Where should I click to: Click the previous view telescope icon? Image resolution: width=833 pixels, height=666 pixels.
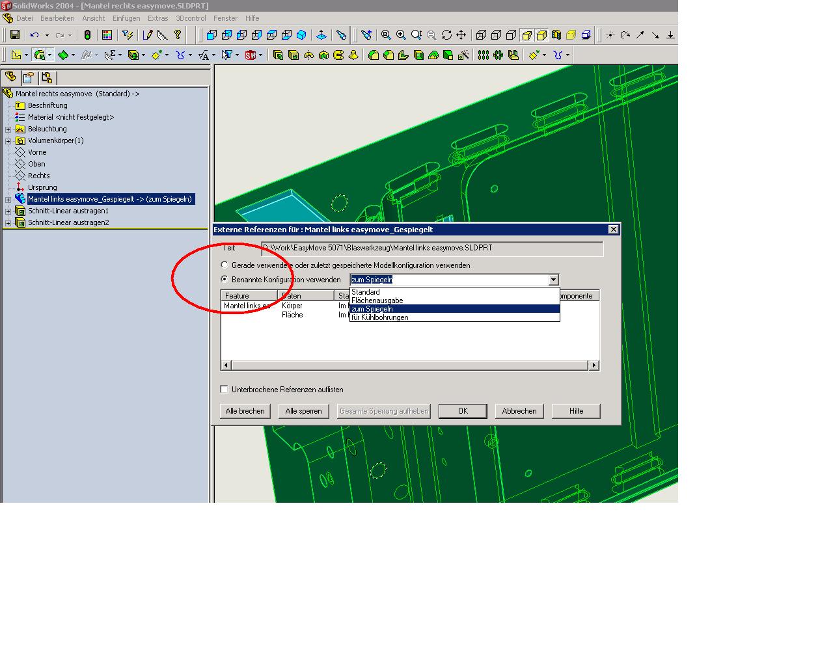point(366,35)
